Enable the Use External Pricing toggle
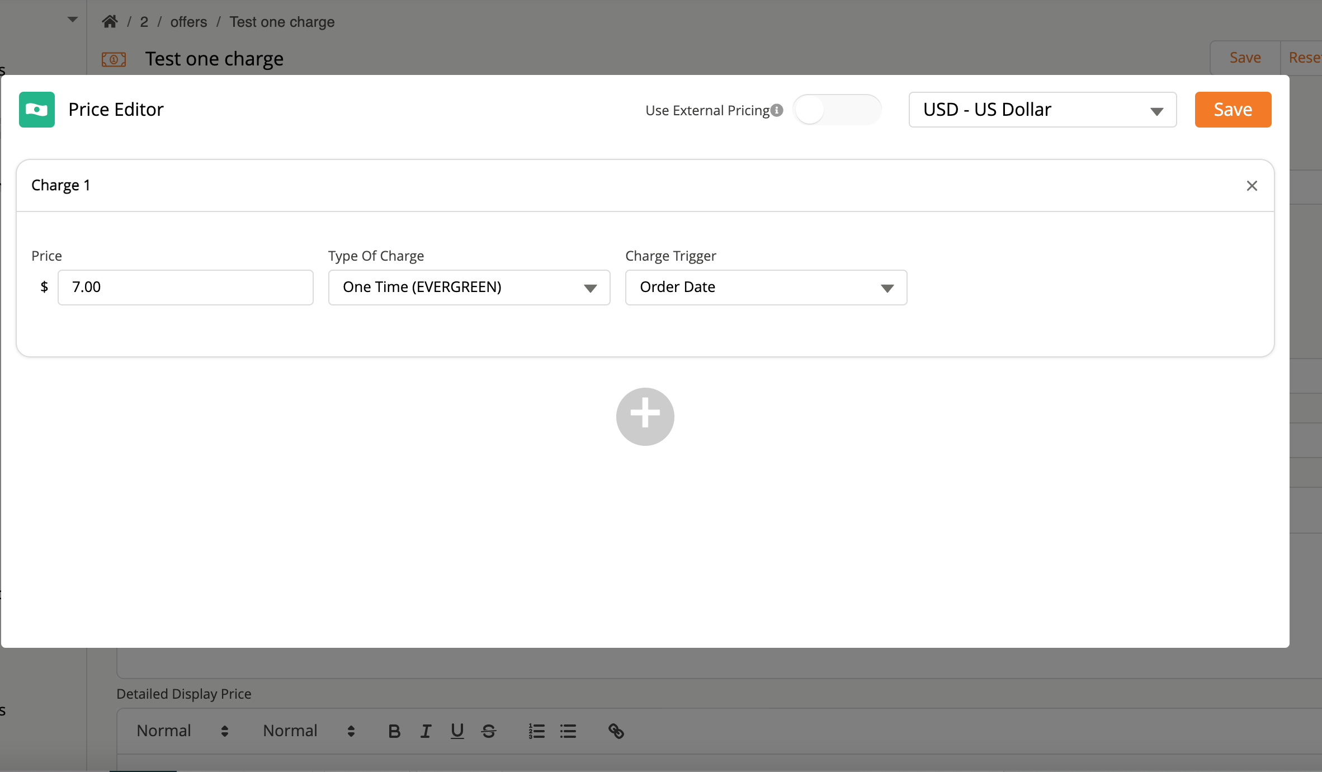The width and height of the screenshot is (1322, 772). click(x=837, y=110)
